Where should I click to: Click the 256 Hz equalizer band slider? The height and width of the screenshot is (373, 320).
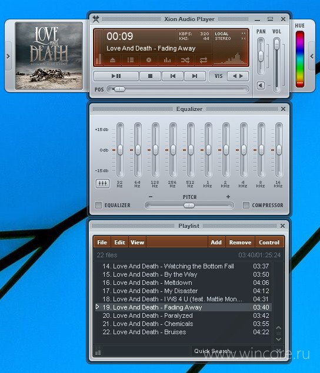[173, 150]
